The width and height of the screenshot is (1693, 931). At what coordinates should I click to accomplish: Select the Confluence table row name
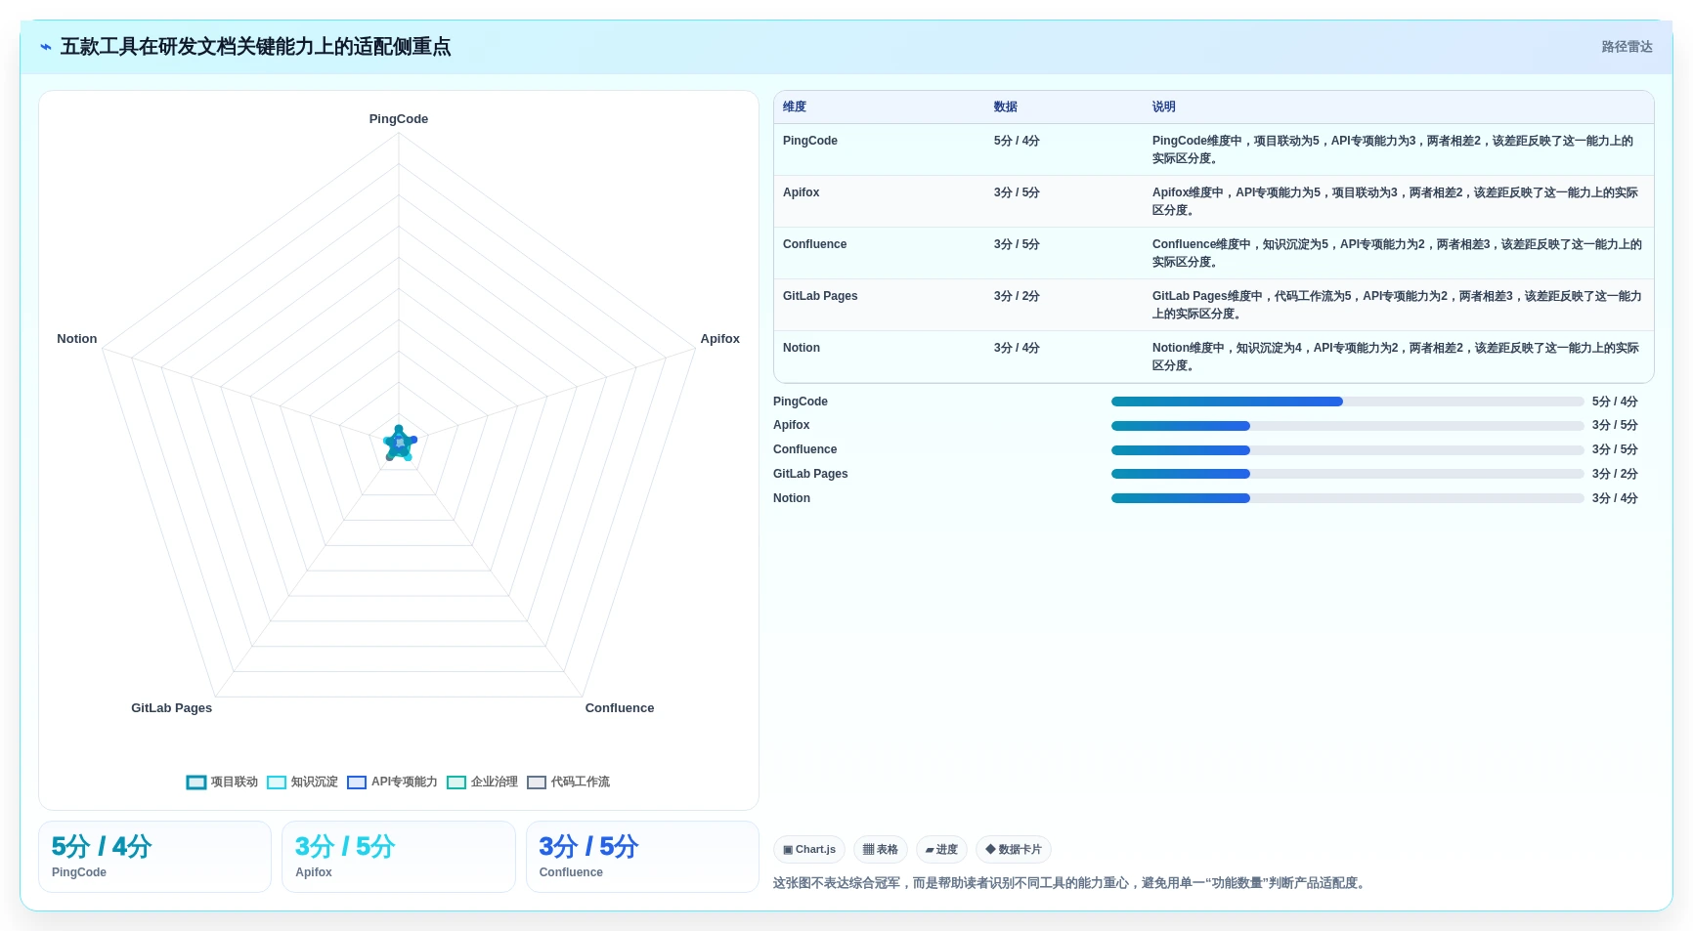(815, 244)
